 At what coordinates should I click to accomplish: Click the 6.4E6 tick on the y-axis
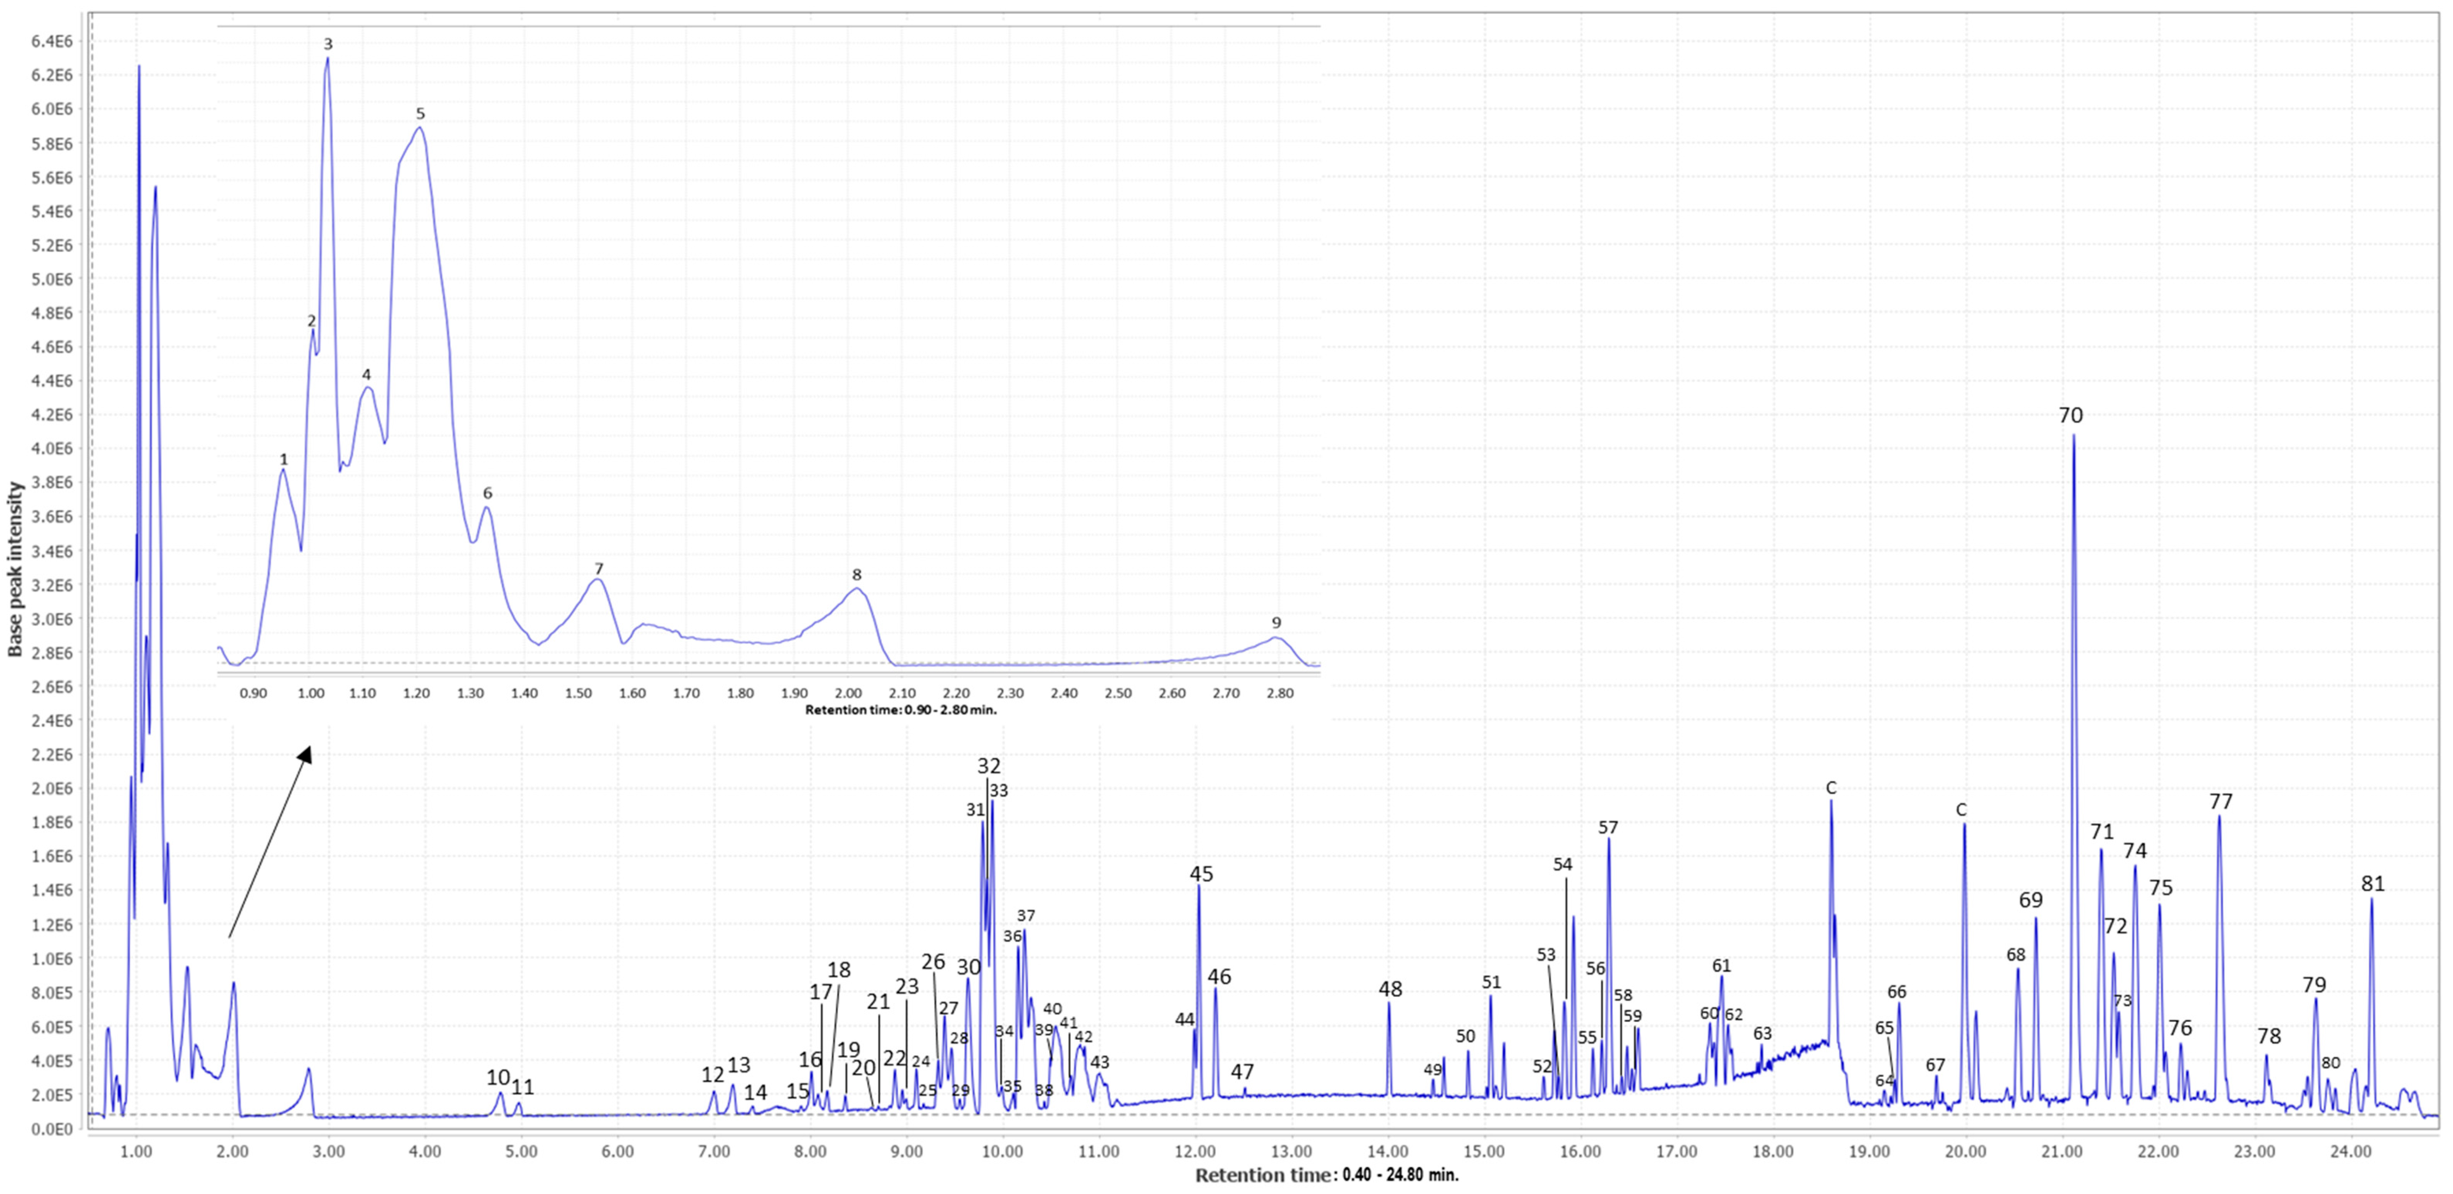(x=52, y=41)
